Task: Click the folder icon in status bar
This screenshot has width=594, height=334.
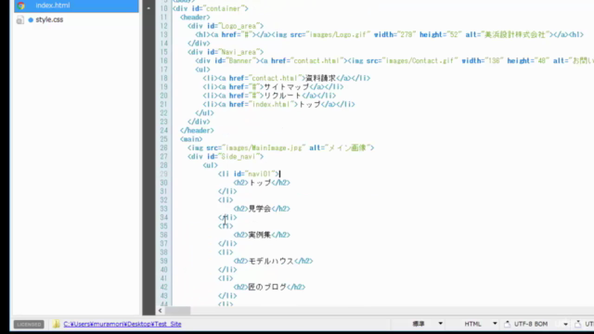Action: tap(57, 324)
